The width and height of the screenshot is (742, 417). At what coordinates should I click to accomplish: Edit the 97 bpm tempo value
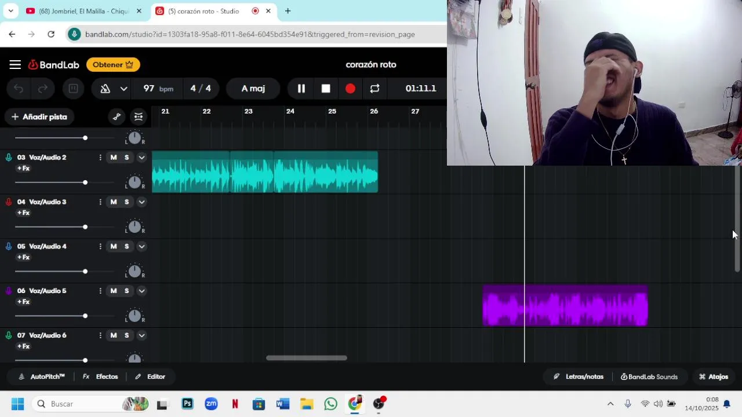coord(158,89)
